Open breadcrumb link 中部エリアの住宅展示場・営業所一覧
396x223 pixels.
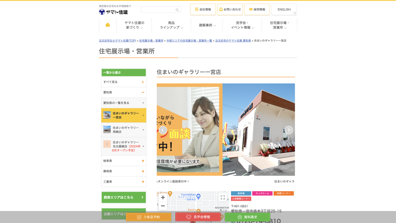189,41
